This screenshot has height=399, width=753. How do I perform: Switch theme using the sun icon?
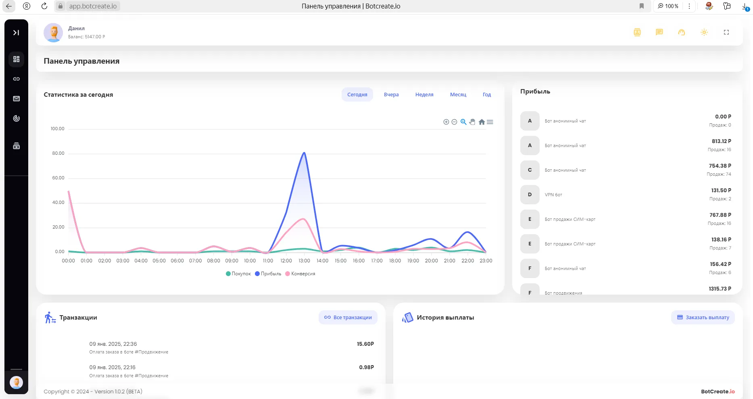click(704, 32)
